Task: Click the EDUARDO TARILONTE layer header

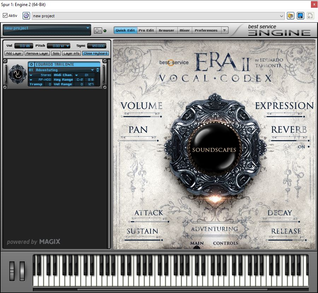Action: 67,64
